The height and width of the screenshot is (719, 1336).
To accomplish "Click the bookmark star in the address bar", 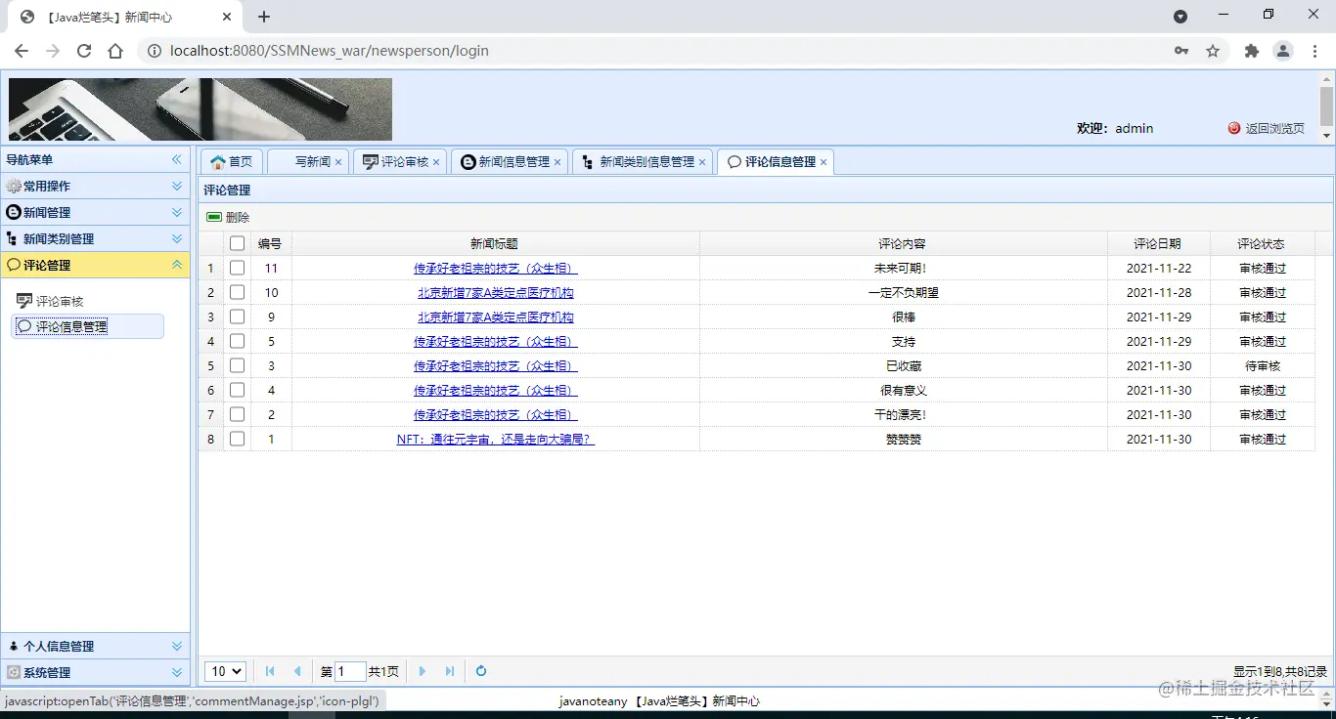I will pos(1213,50).
